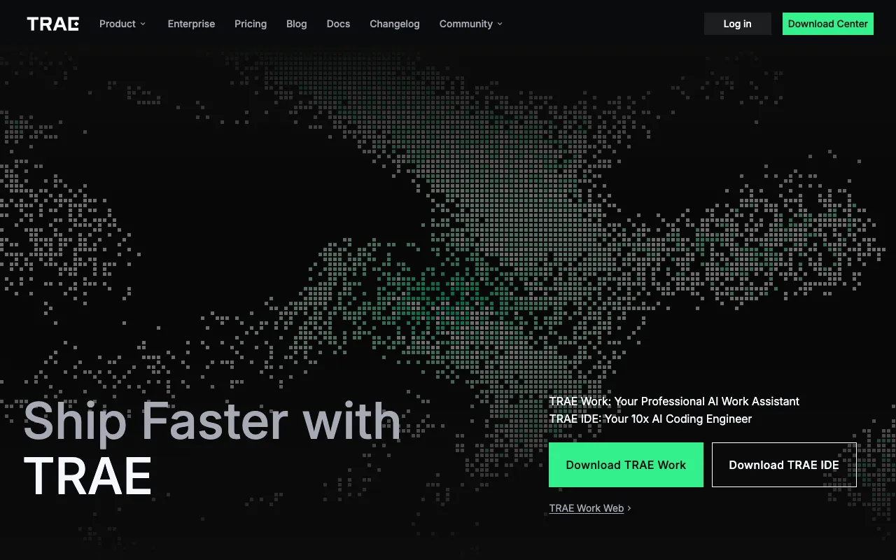View the Changelog page
Image resolution: width=896 pixels, height=560 pixels.
[x=395, y=24]
